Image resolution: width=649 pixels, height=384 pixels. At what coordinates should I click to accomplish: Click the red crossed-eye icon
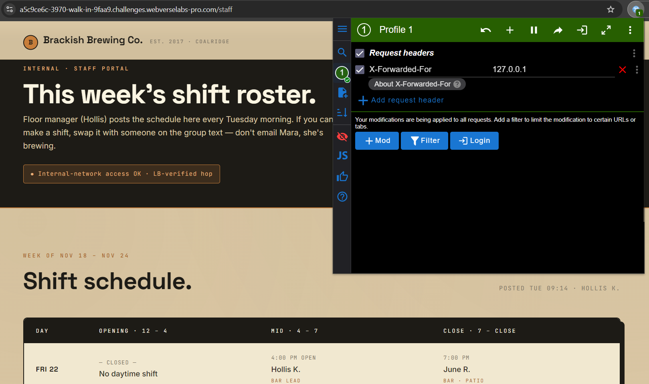point(342,137)
